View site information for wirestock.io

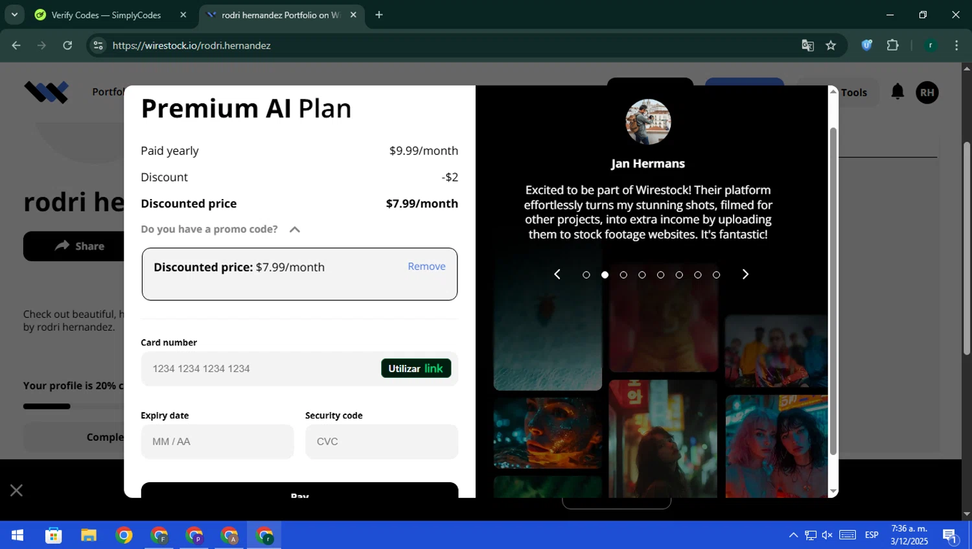click(x=98, y=45)
